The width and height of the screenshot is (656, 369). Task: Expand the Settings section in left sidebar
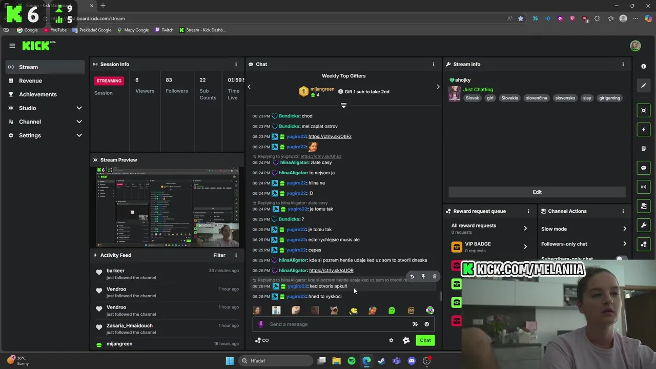tap(79, 135)
